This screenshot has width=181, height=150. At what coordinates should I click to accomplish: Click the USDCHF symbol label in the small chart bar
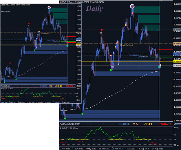[44, 86]
